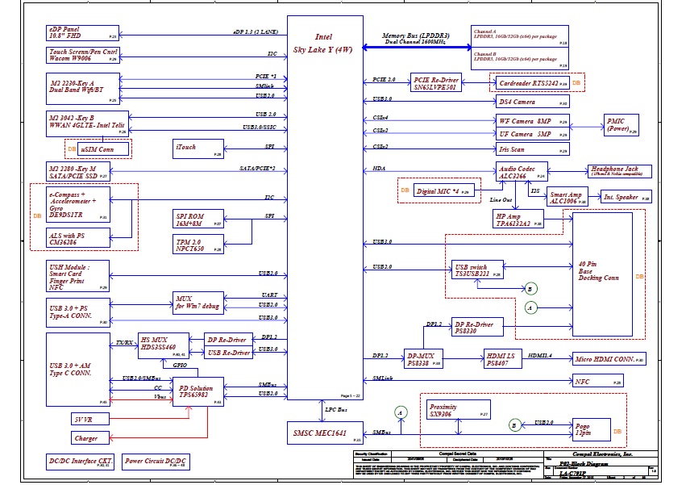
Task: Click the Headphone Jack block
Action: (620, 171)
